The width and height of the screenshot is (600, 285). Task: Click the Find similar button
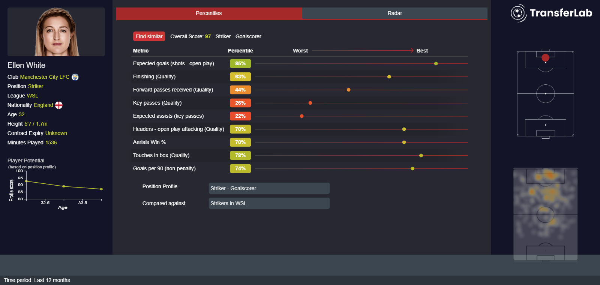tap(149, 36)
